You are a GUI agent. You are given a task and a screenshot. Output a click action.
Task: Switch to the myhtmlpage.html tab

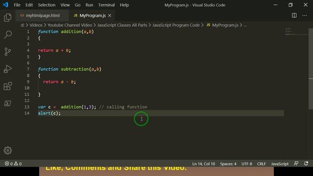pos(43,15)
